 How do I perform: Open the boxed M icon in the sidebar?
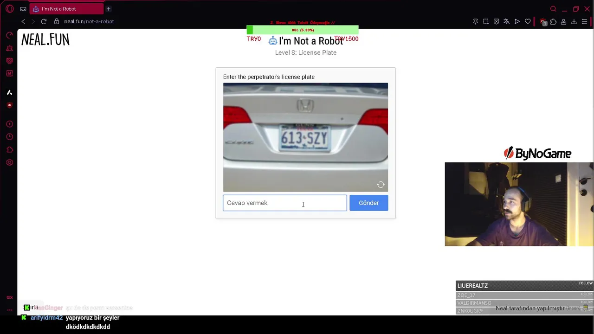[9, 73]
